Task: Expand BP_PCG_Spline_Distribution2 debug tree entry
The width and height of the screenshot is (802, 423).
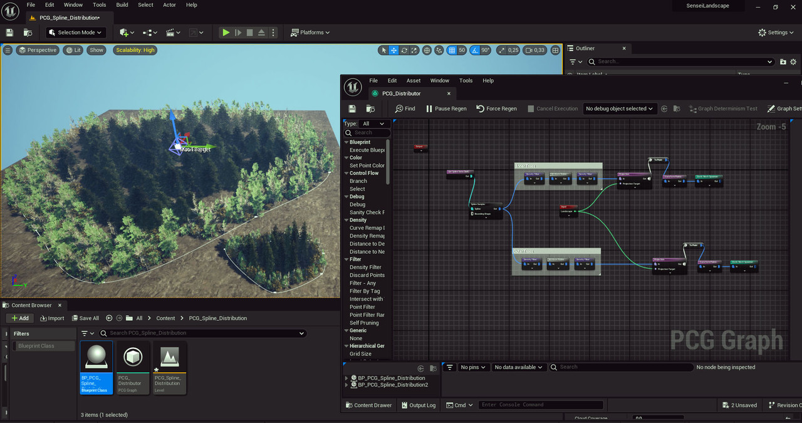Action: (x=347, y=385)
